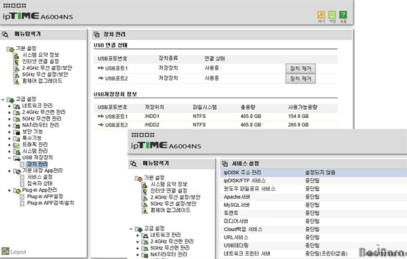
Task: Click the 5GHz 무선 설정/보안 icon in front window
Action: click(144, 204)
